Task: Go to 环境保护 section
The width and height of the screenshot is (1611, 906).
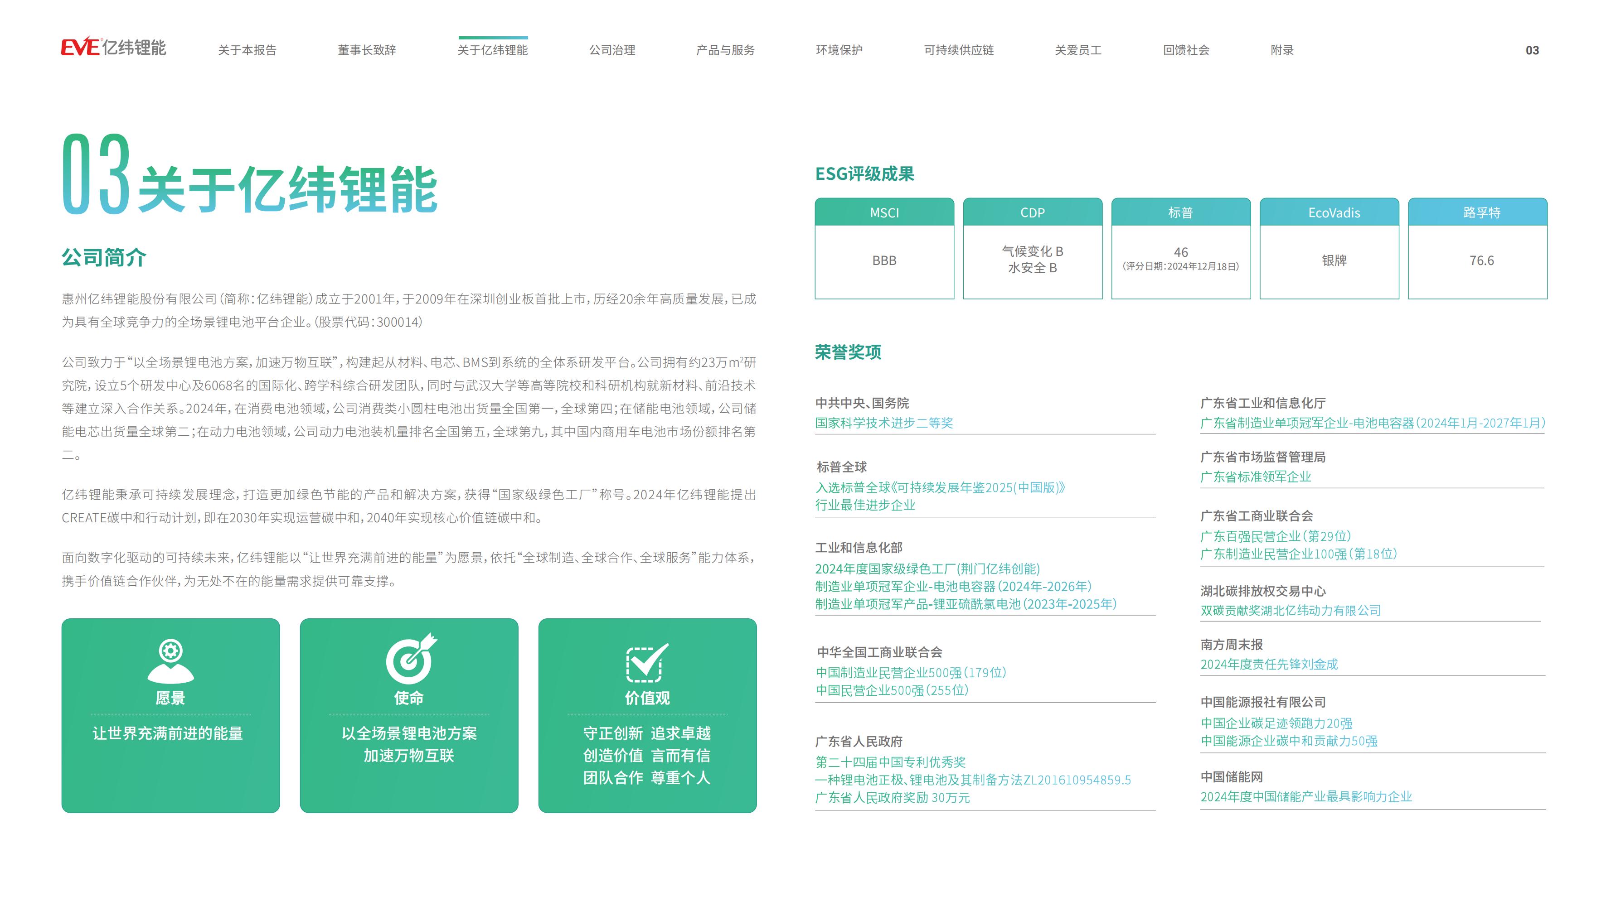Action: 839,50
